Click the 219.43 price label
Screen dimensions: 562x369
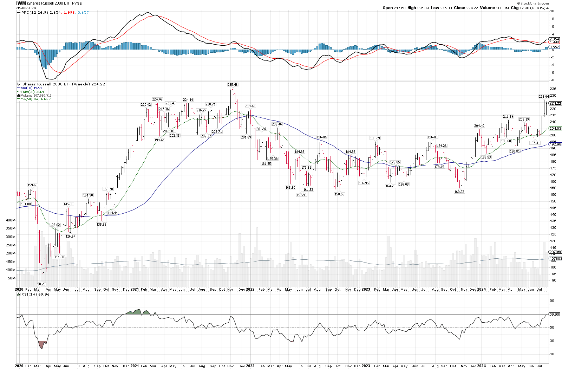[x=250, y=106]
